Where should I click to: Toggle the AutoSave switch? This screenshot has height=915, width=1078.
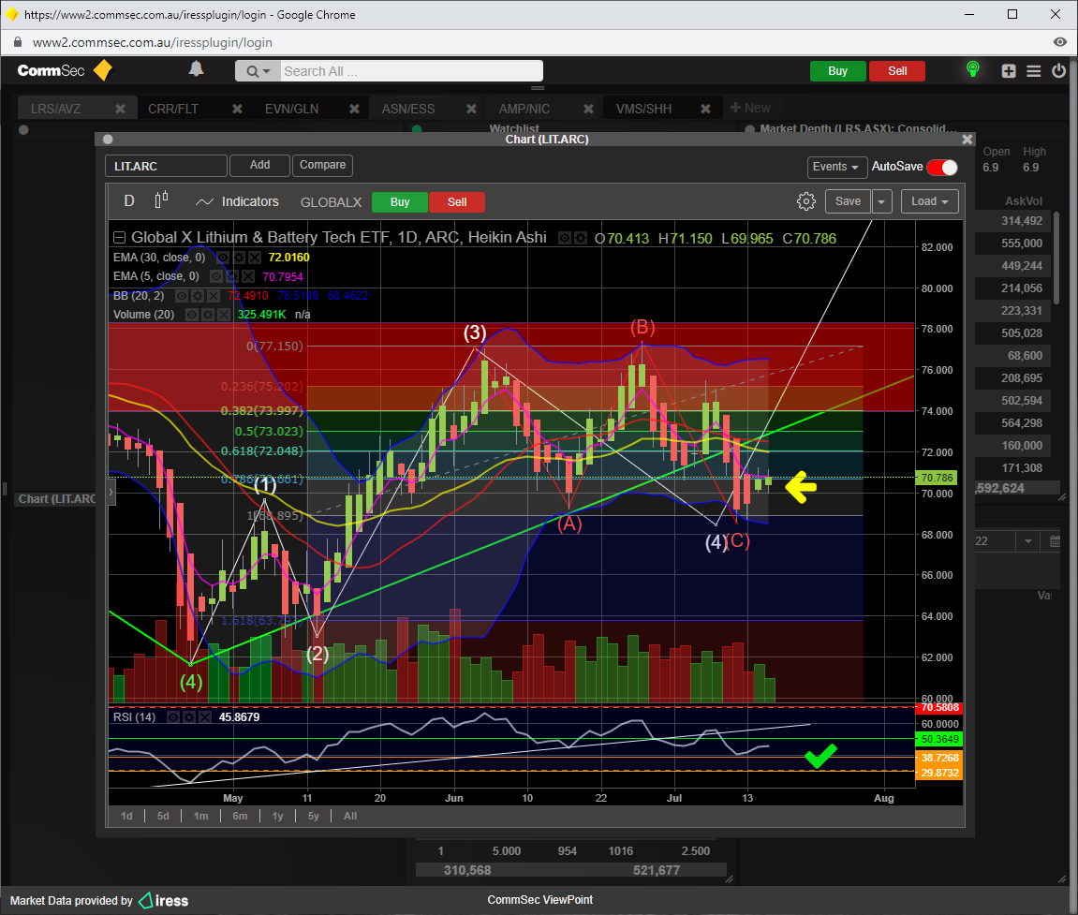942,167
